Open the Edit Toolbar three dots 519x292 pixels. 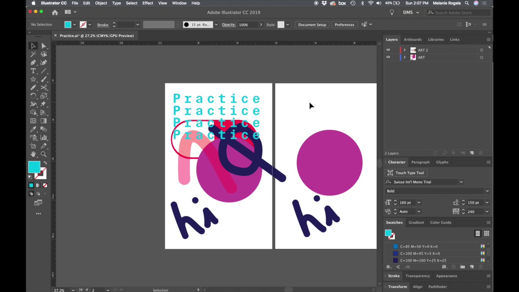coord(39,213)
